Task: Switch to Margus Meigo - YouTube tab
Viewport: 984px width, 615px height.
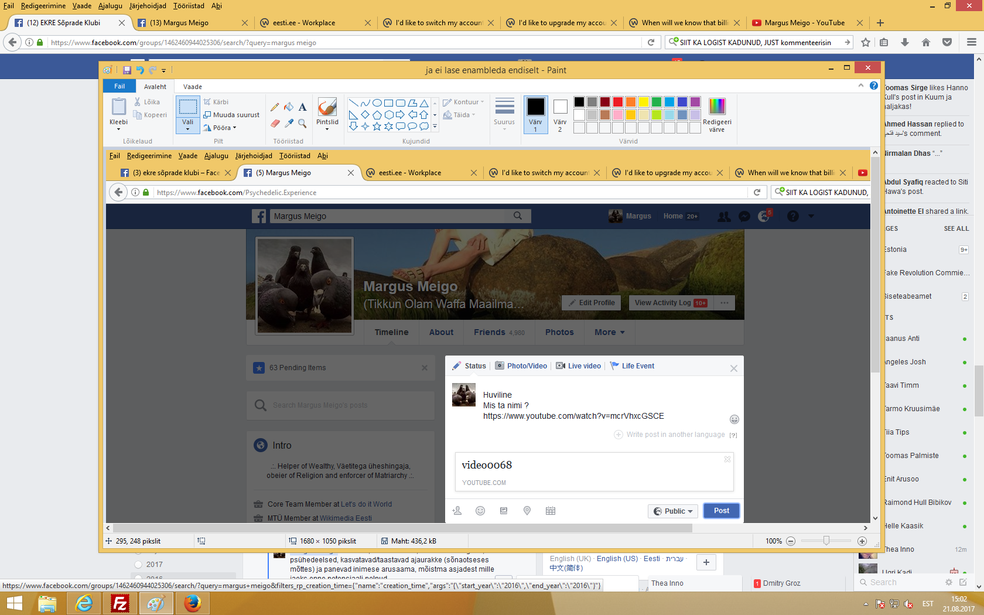Action: (807, 23)
